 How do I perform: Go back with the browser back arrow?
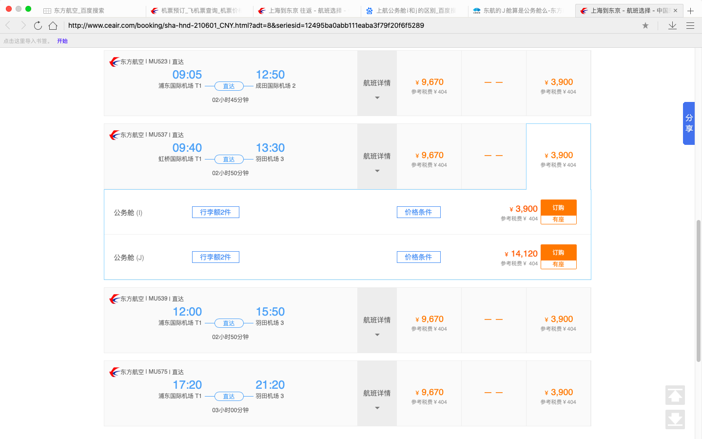tap(8, 25)
